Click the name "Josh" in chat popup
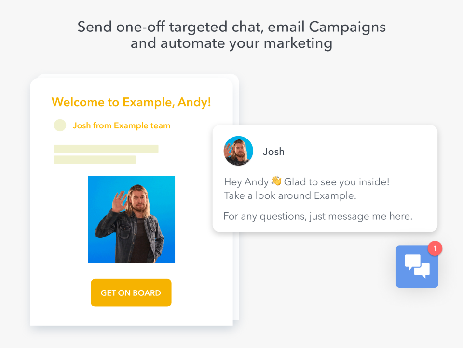This screenshot has height=348, width=463. click(273, 152)
